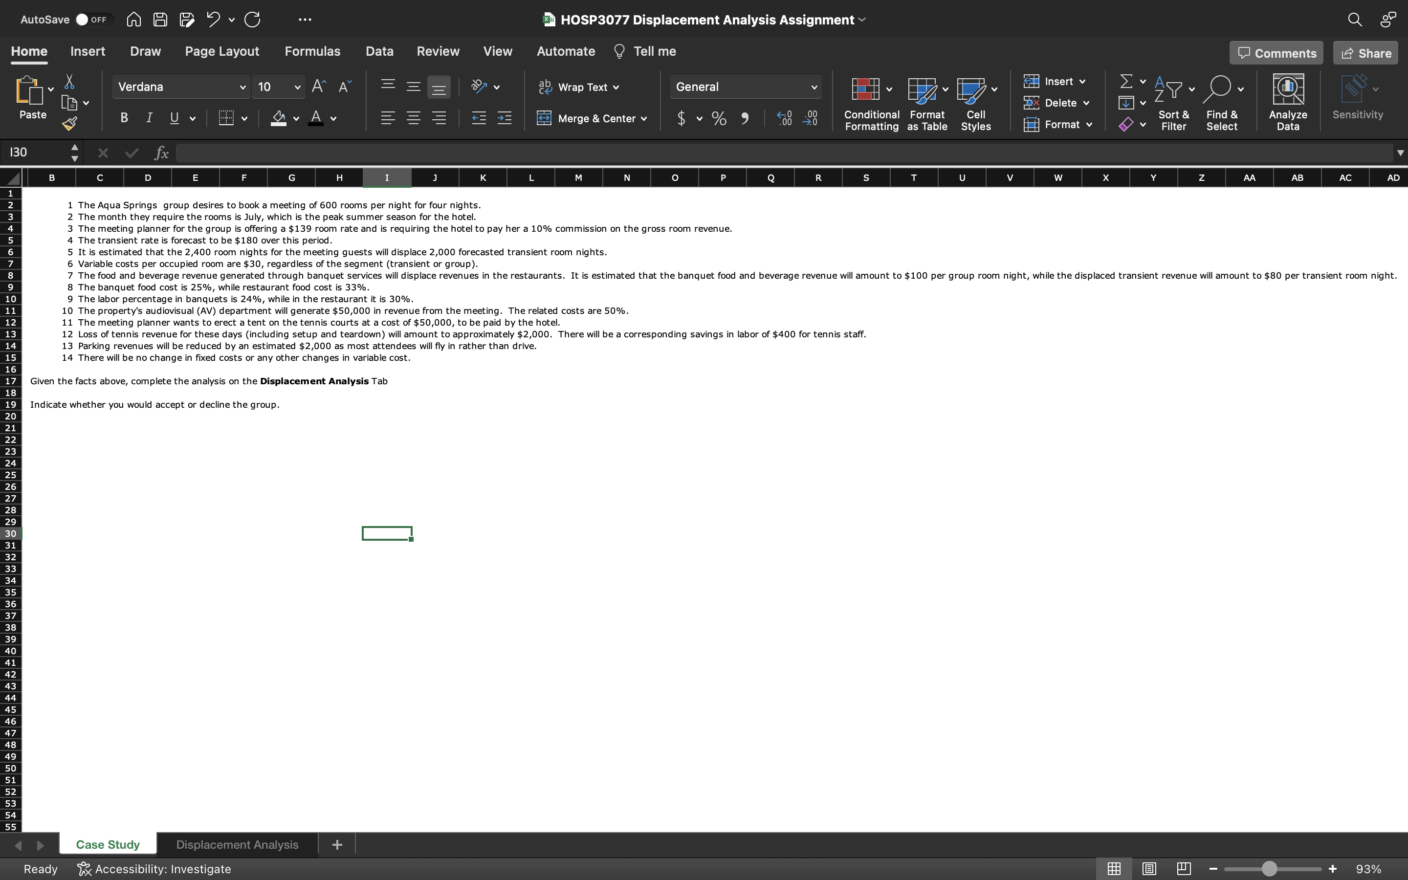Click the Wrap Text icon
Image resolution: width=1408 pixels, height=880 pixels.
coord(545,87)
